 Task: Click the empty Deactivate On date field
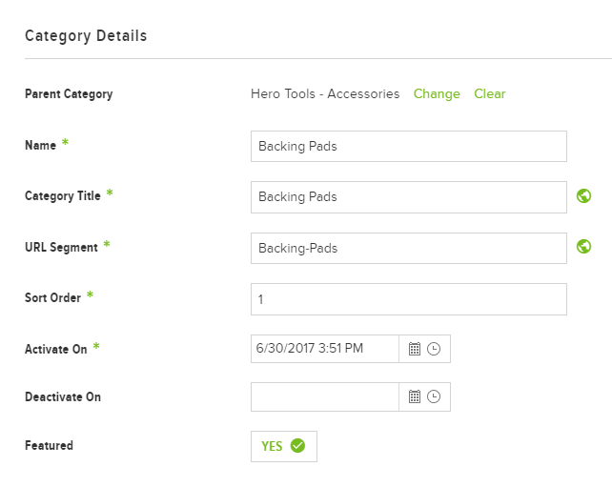(325, 396)
